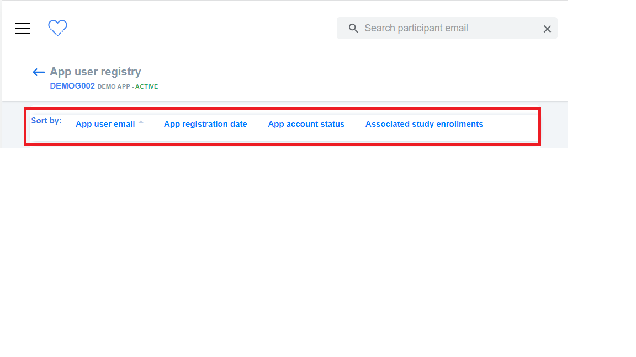
Task: Click the blue heart logo
Action: (57, 28)
